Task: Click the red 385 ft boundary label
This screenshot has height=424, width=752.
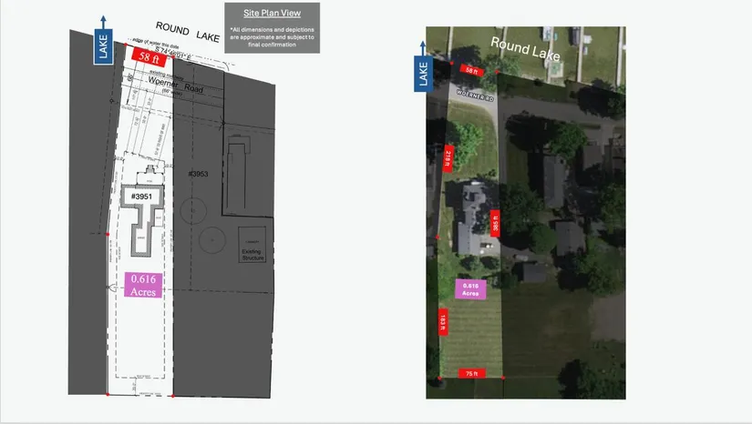Action: (497, 222)
